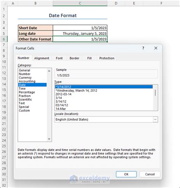Click Category list scroll up arrow
Viewport: 180px width, 188px height.
(49, 71)
